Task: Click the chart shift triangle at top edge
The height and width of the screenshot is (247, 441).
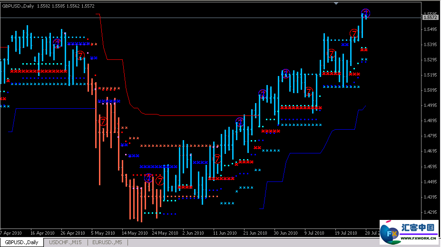Action: [337, 3]
